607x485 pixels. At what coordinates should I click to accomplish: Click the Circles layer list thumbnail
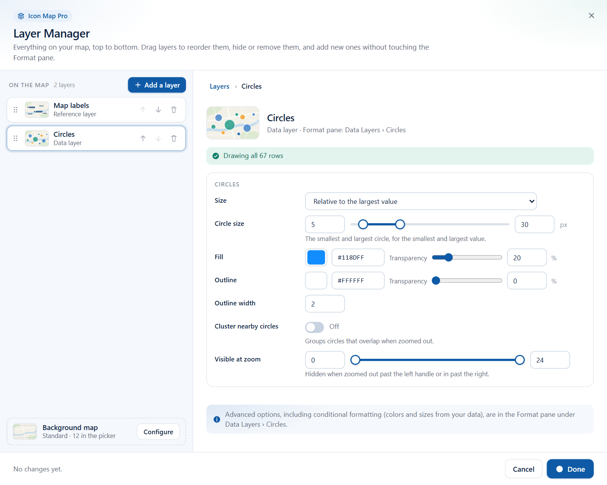coord(37,139)
